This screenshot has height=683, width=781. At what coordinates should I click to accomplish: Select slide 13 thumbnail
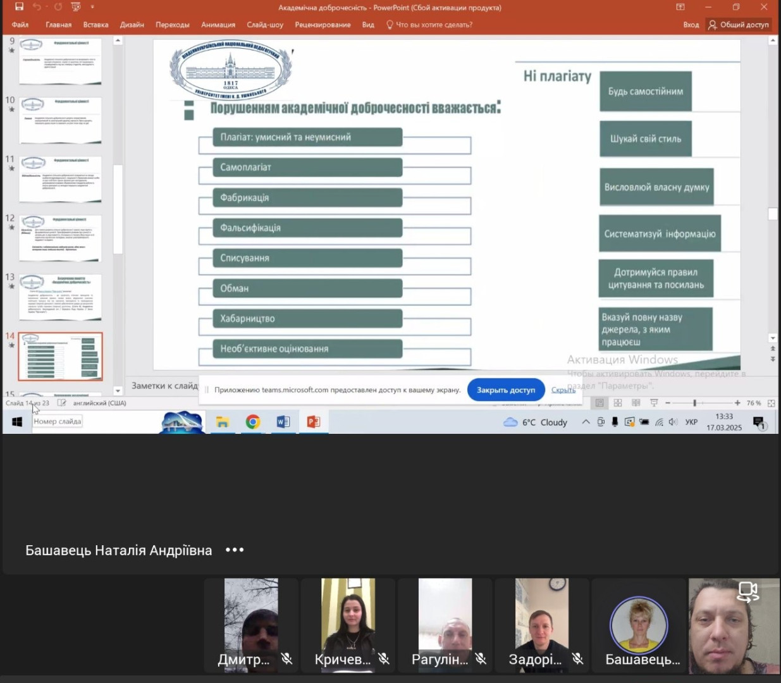[60, 297]
